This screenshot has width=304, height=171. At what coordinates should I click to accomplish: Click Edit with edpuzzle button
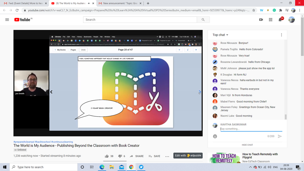[188, 156]
